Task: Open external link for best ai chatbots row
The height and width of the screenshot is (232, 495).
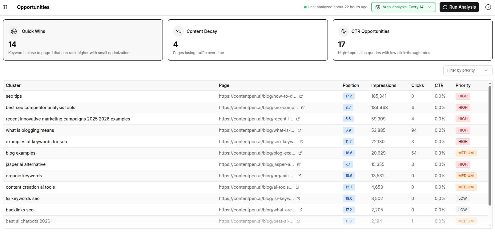Action: (298, 221)
